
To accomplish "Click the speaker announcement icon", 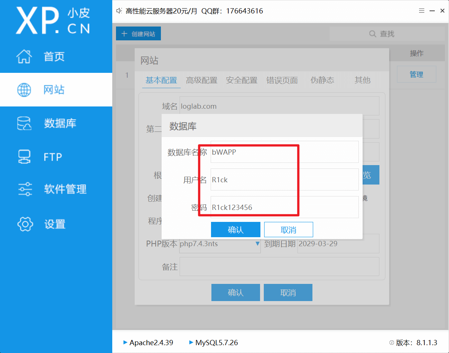I will click(x=119, y=11).
